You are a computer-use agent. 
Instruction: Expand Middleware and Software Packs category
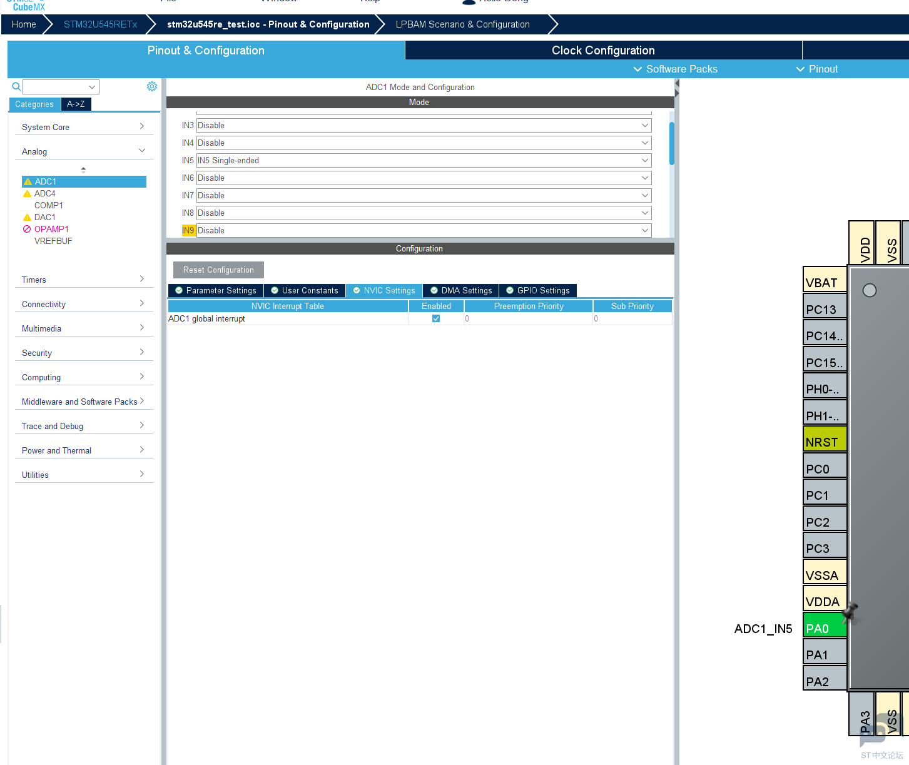click(83, 402)
